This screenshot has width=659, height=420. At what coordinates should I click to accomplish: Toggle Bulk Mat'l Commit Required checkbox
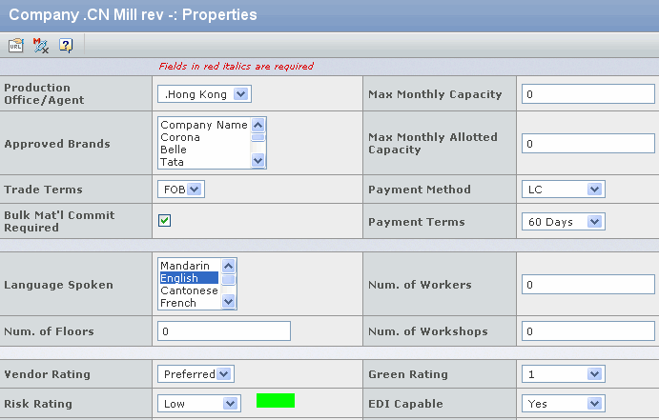165,221
